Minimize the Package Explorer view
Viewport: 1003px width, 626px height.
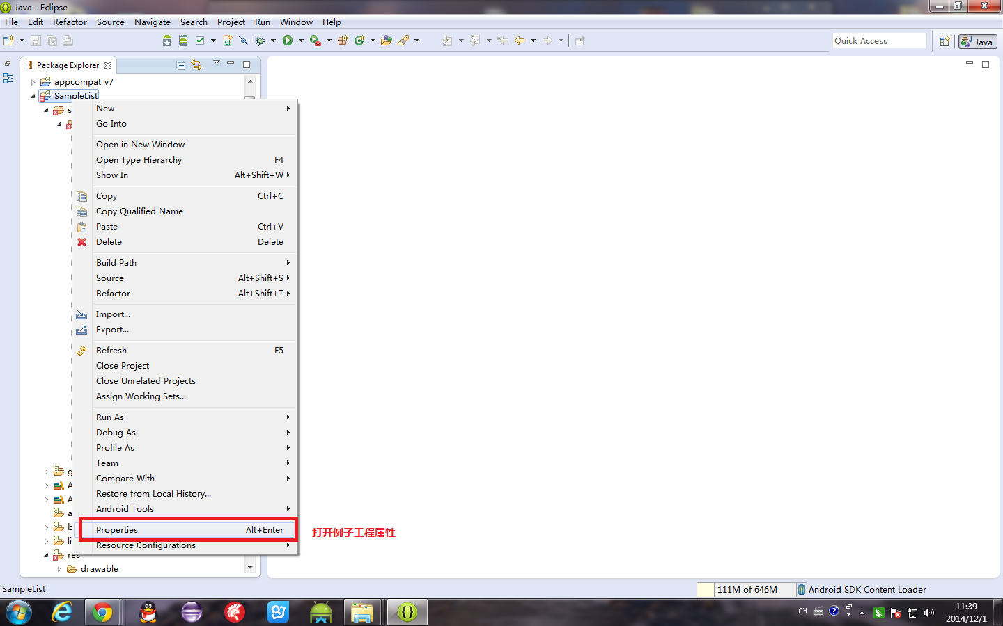tap(231, 63)
